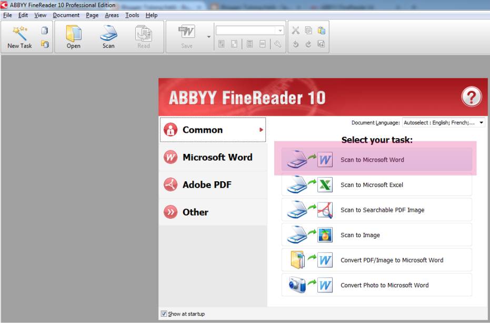Select the Other task category
This screenshot has height=323, width=490.
pyautogui.click(x=213, y=212)
